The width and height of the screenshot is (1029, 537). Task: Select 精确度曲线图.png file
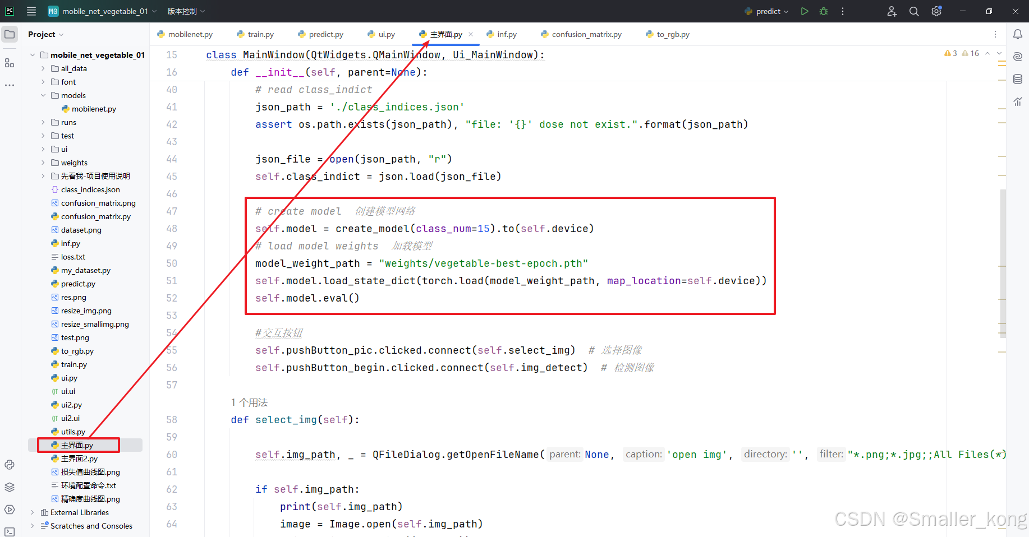[90, 499]
